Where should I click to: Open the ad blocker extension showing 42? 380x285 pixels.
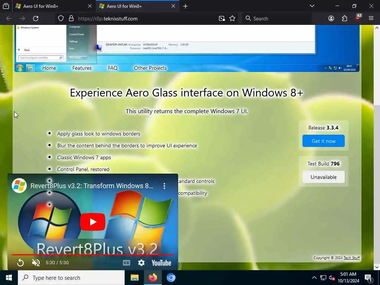coord(358,18)
